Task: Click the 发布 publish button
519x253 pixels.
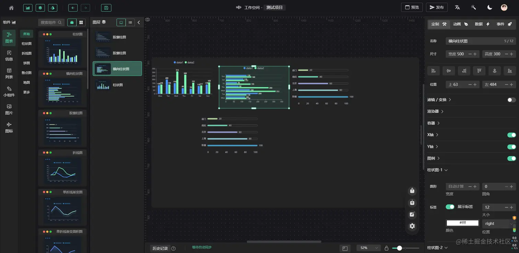Action: (437, 7)
